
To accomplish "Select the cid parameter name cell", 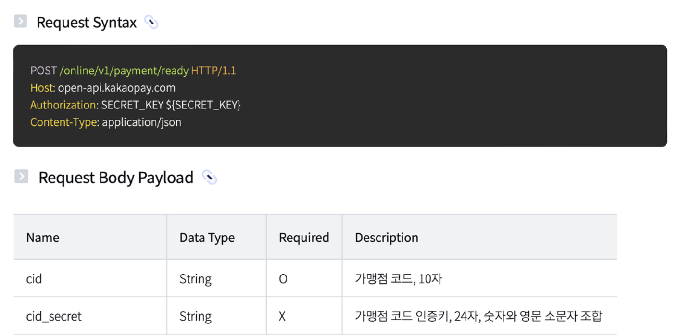I will 34,279.
